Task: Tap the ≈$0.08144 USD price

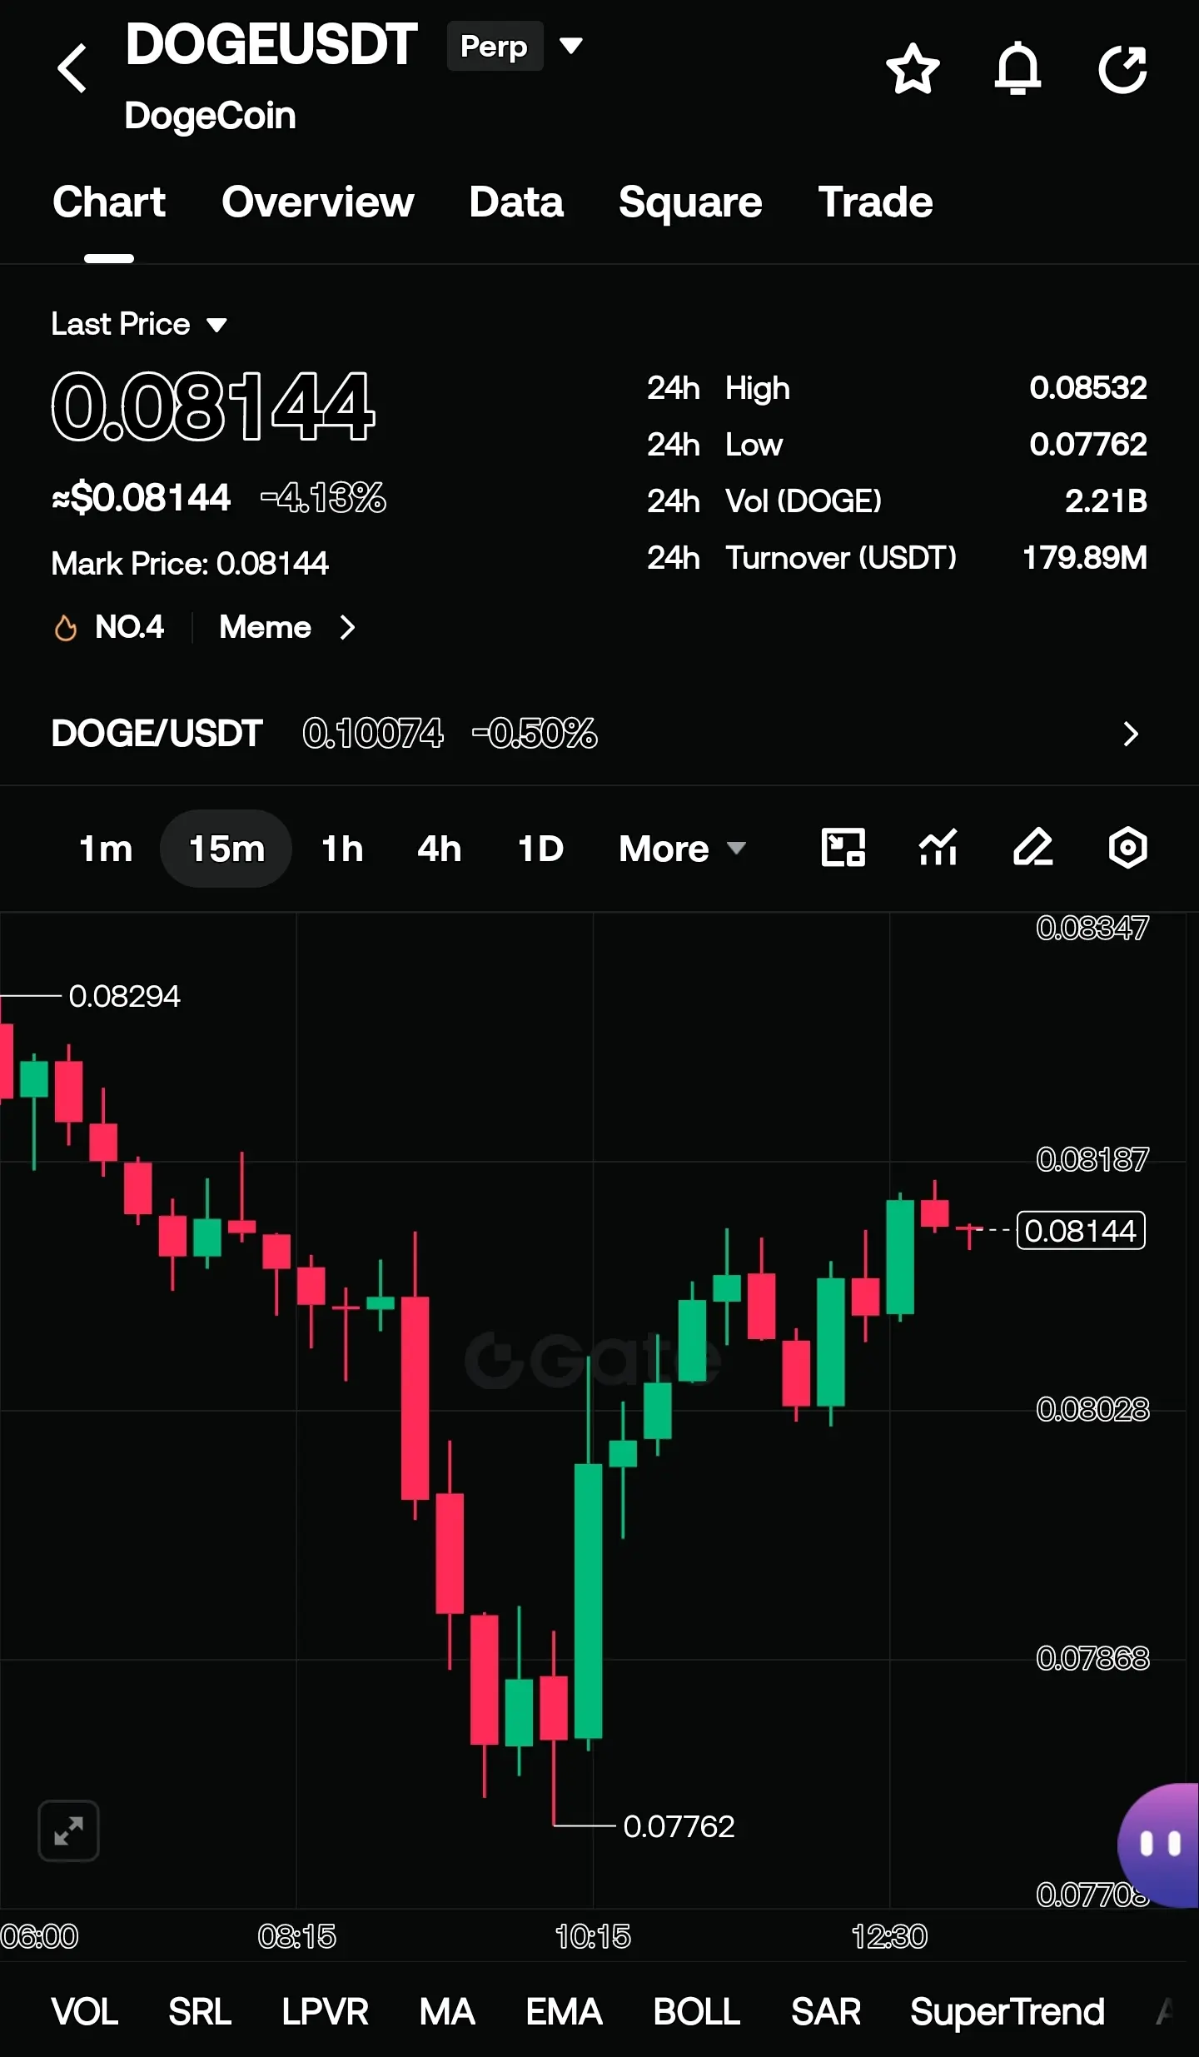Action: coord(141,498)
